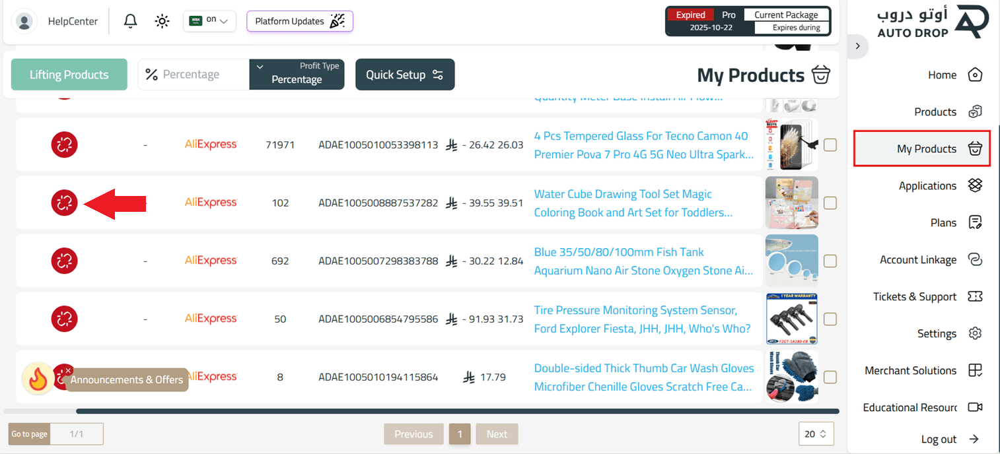Screen dimensions: 1000x454
Task: Click the horizontal table scrollbar
Action: click(457, 411)
